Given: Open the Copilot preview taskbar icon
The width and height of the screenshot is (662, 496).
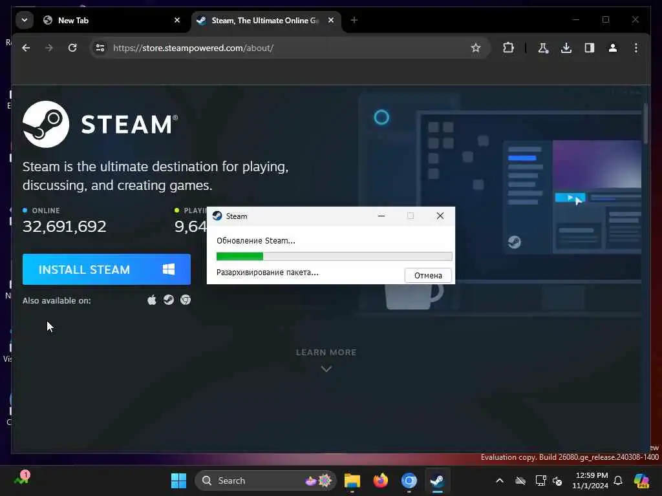Looking at the screenshot, I should tap(641, 480).
